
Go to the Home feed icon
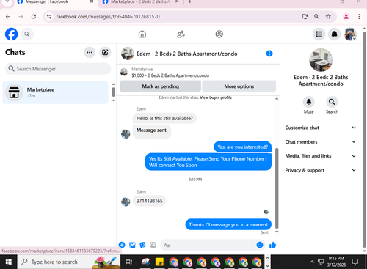pyautogui.click(x=142, y=34)
